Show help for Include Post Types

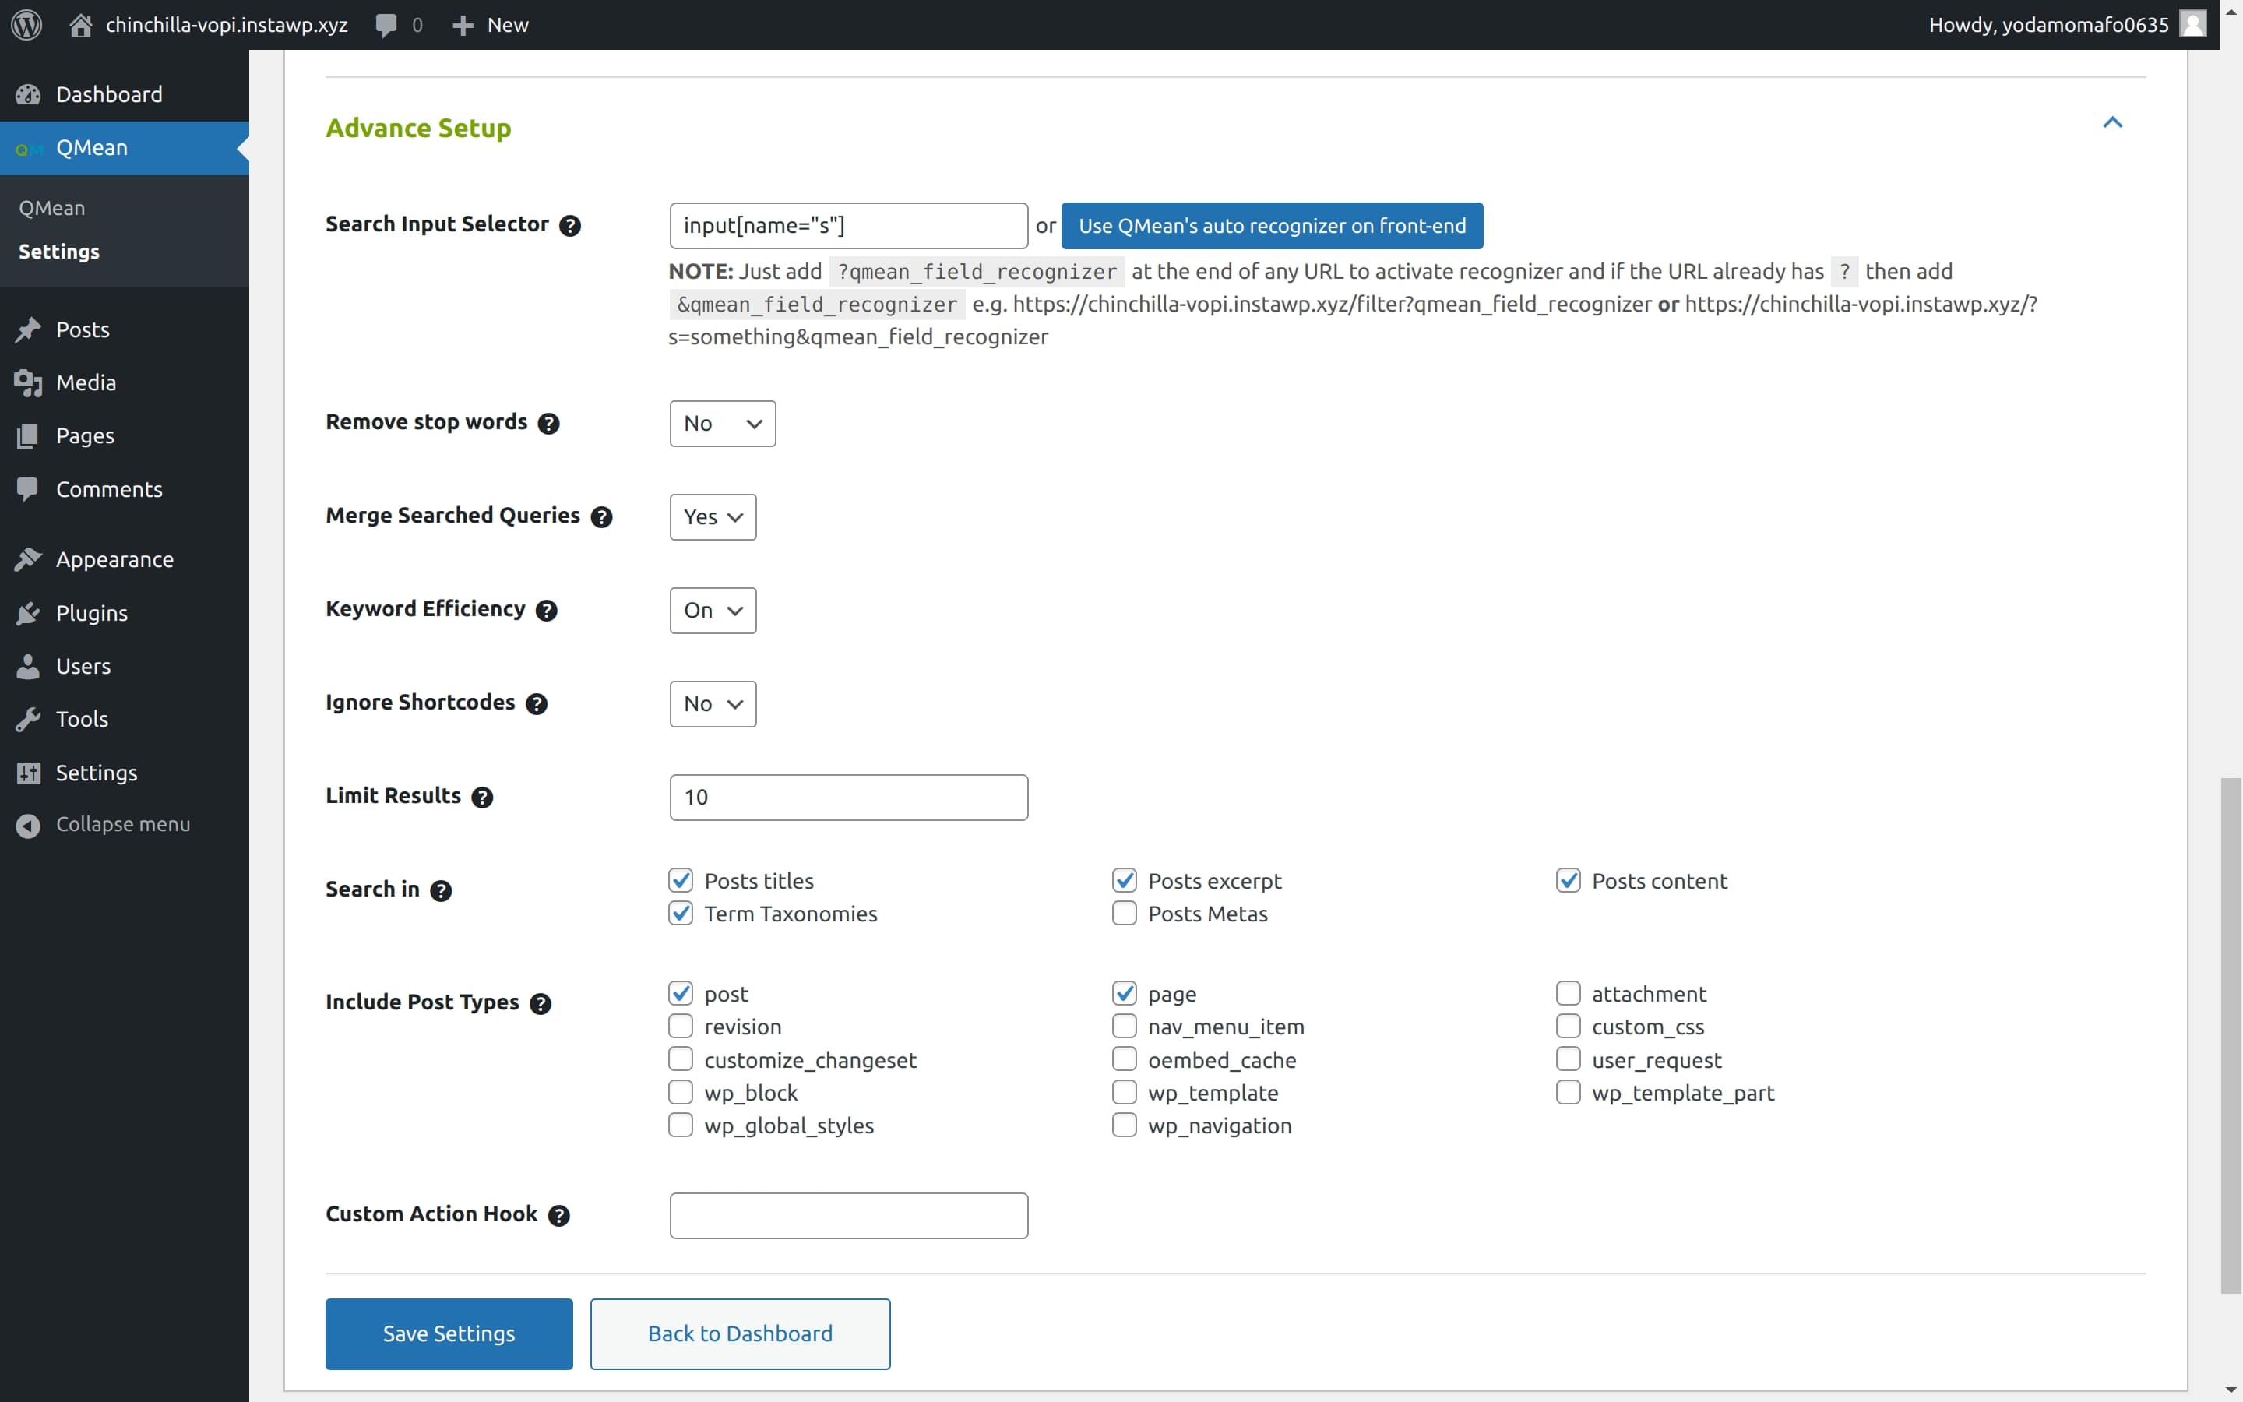[x=541, y=1003]
